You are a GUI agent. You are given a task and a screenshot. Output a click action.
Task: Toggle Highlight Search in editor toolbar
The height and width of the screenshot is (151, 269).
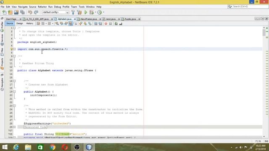[71, 23]
